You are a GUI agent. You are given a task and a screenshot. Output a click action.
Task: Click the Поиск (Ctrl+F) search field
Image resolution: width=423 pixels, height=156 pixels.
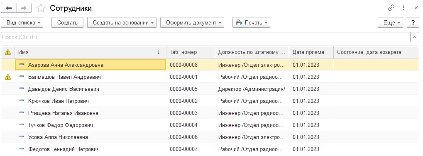point(205,37)
